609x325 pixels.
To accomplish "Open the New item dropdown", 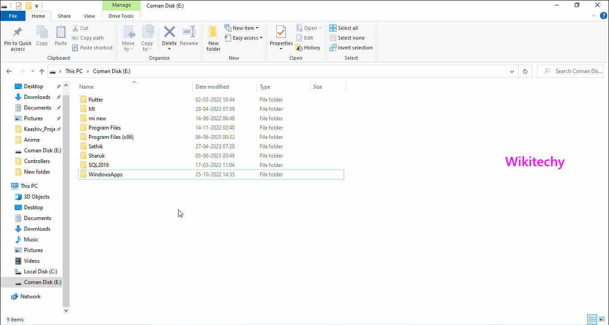I will [242, 27].
